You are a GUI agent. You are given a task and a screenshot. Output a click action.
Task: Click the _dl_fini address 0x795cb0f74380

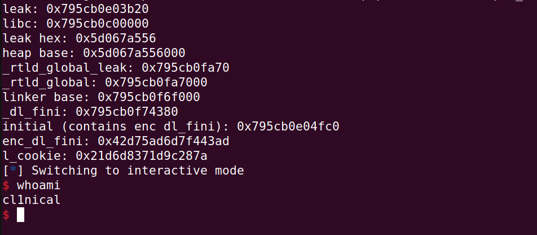click(x=127, y=111)
